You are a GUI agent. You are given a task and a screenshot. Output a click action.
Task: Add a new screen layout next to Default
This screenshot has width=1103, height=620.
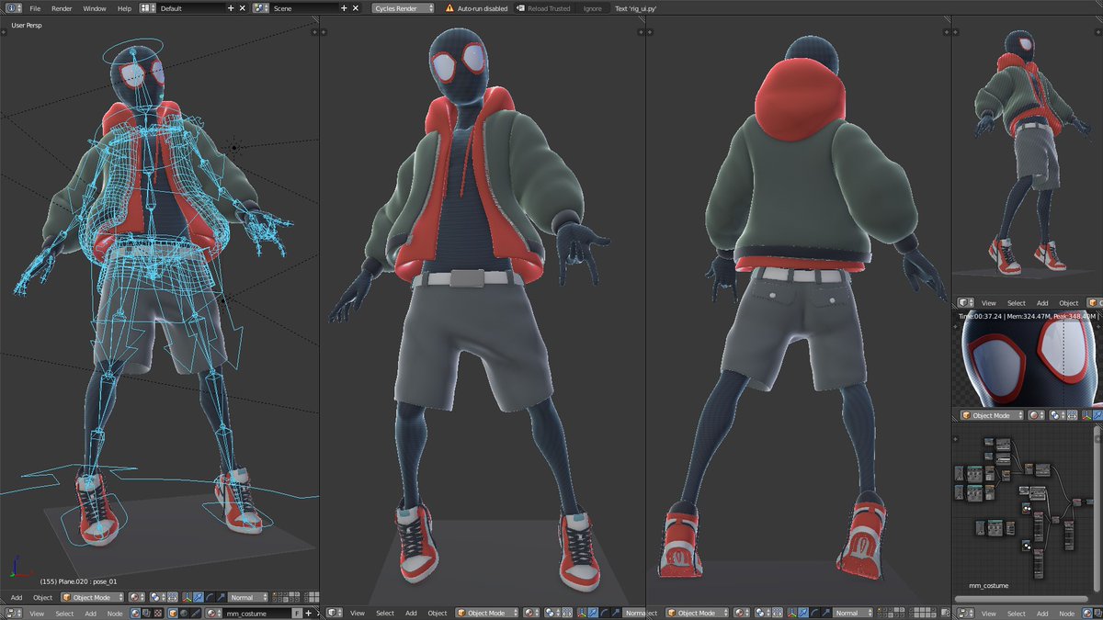[x=231, y=8]
